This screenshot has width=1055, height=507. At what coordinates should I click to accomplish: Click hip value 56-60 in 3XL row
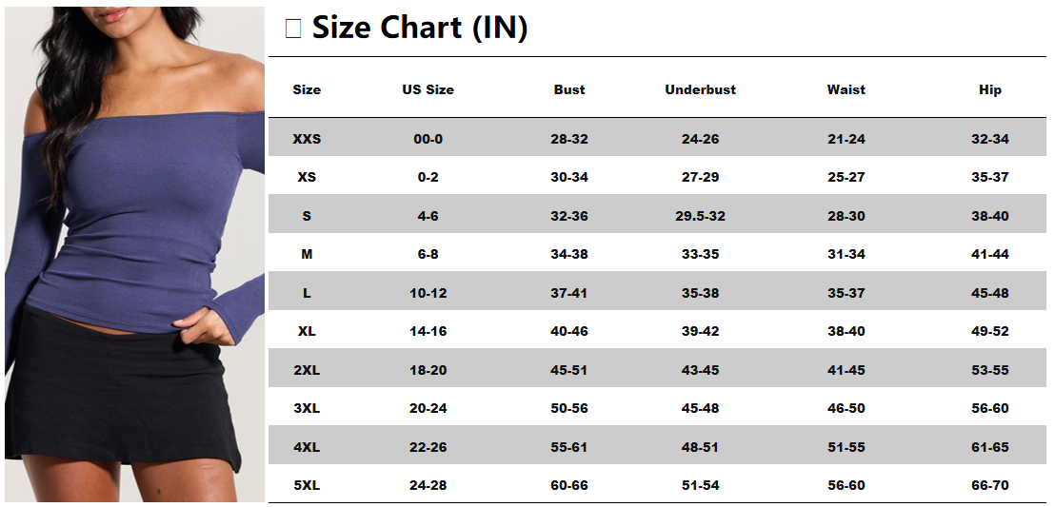[x=989, y=408]
